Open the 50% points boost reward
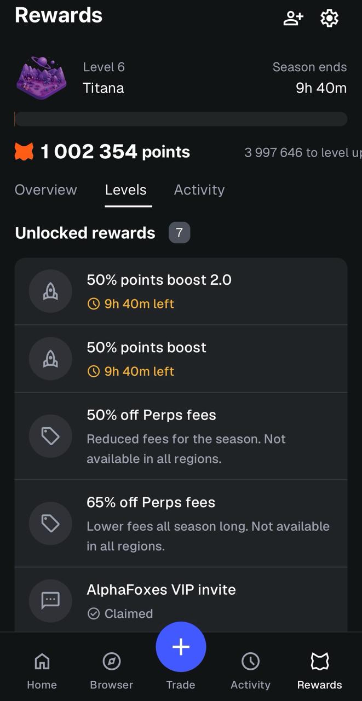362x701 pixels. coord(181,359)
